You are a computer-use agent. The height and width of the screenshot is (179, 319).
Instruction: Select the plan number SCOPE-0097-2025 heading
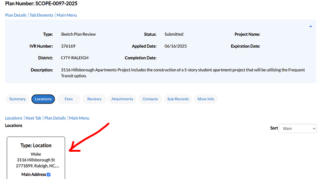click(41, 3)
